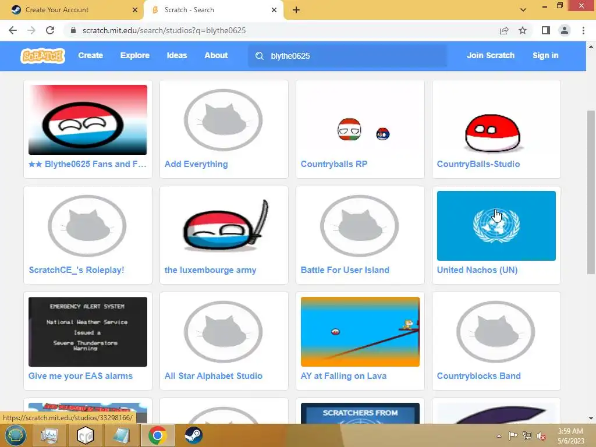Click Action Center flag tray icon
This screenshot has height=447, width=596.
(513, 436)
